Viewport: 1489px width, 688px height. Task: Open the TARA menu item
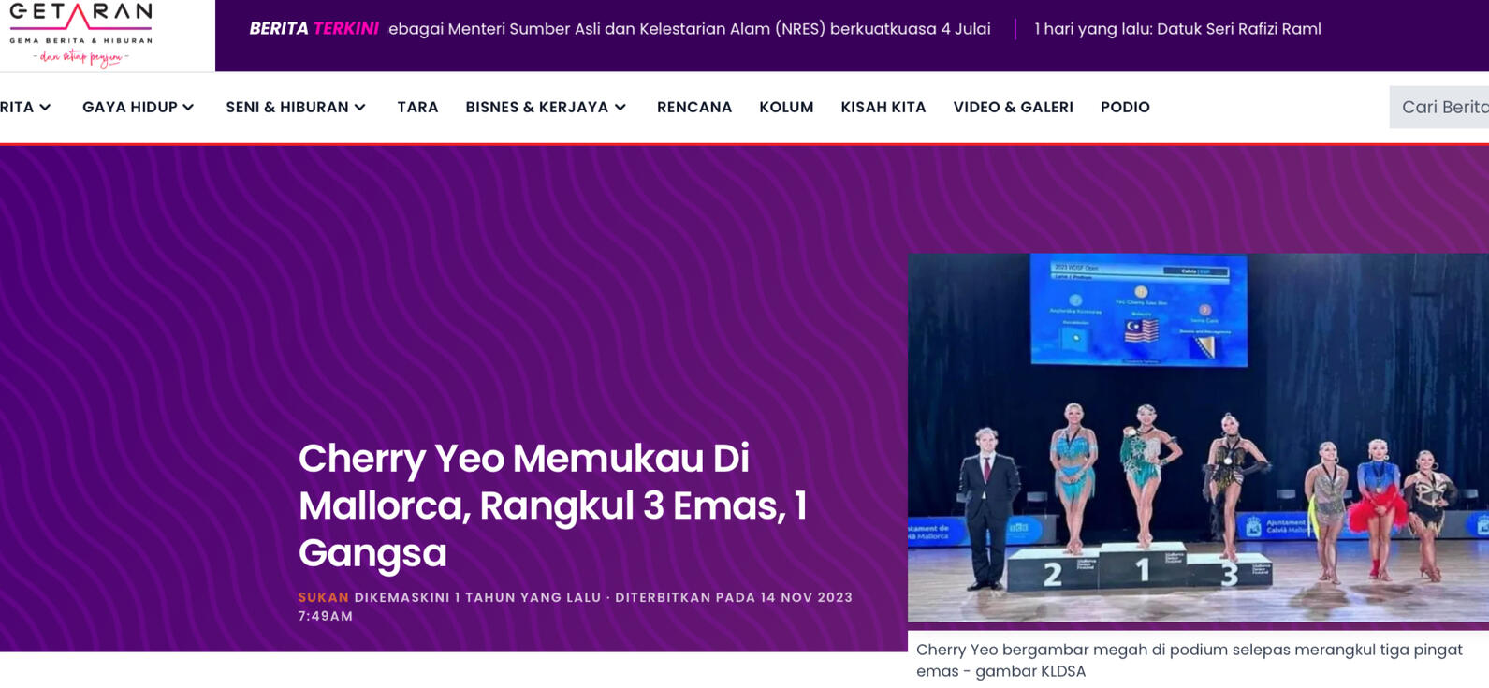coord(417,108)
